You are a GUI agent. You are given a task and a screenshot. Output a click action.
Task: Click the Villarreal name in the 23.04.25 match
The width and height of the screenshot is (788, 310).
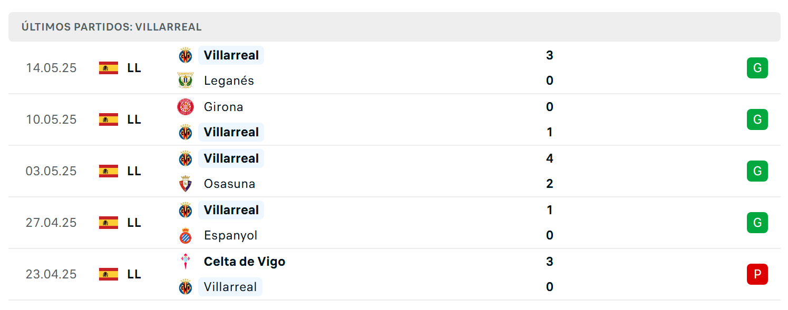click(x=230, y=287)
